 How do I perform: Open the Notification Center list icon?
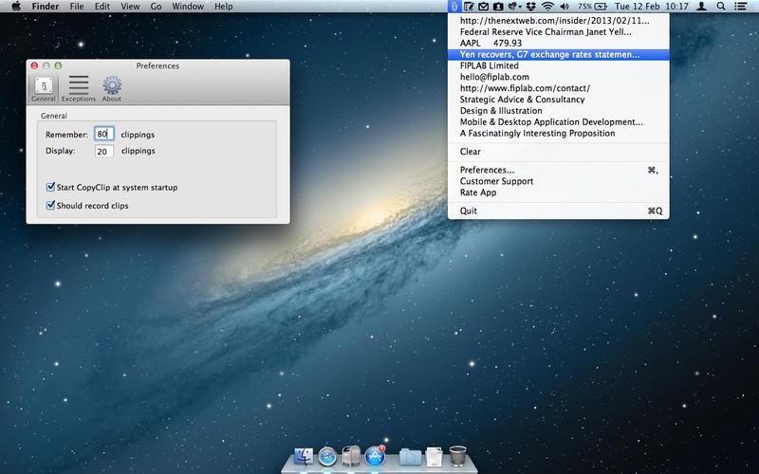740,7
